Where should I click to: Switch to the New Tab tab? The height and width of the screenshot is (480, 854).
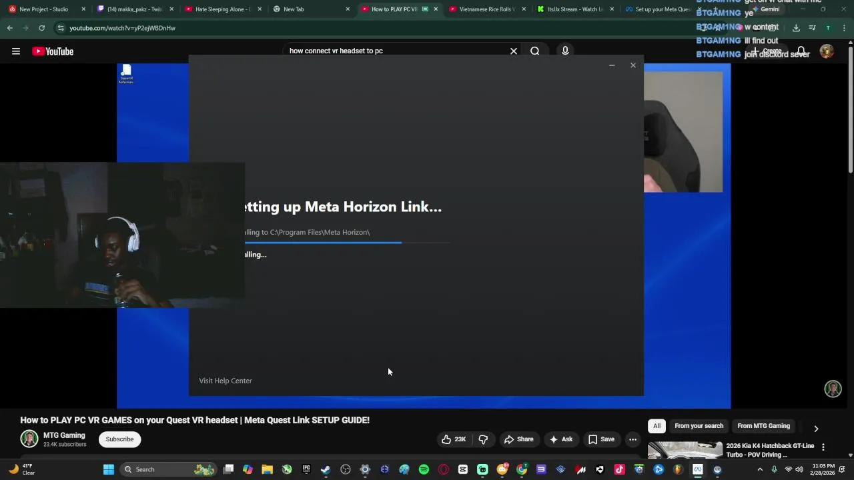(x=310, y=9)
